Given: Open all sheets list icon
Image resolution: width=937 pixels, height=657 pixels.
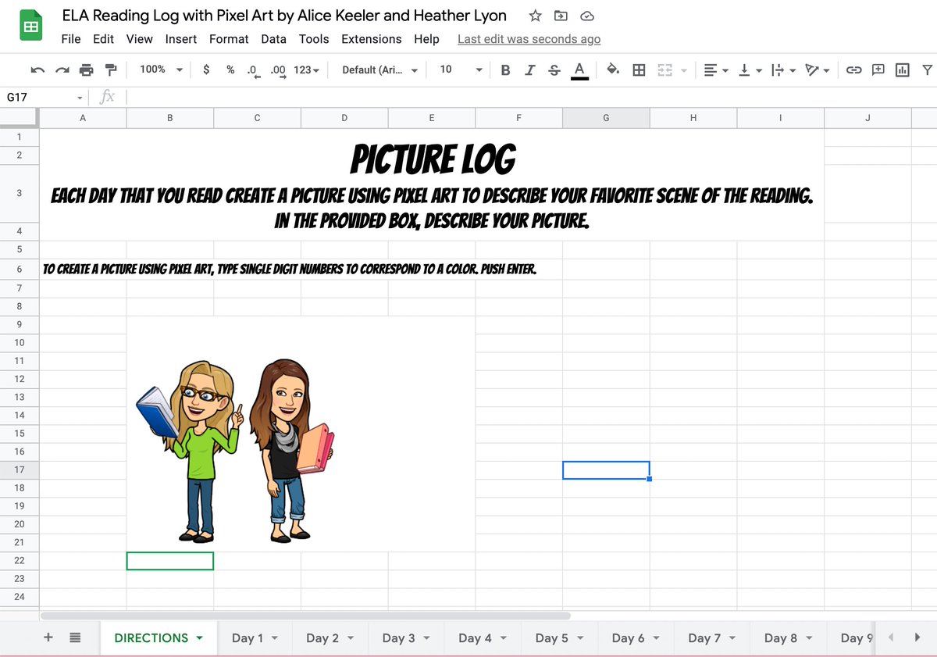Looking at the screenshot, I should [x=75, y=637].
